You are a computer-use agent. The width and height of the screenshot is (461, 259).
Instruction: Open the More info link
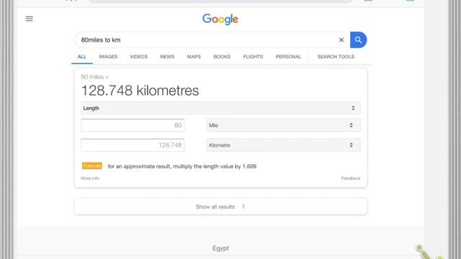(x=90, y=178)
